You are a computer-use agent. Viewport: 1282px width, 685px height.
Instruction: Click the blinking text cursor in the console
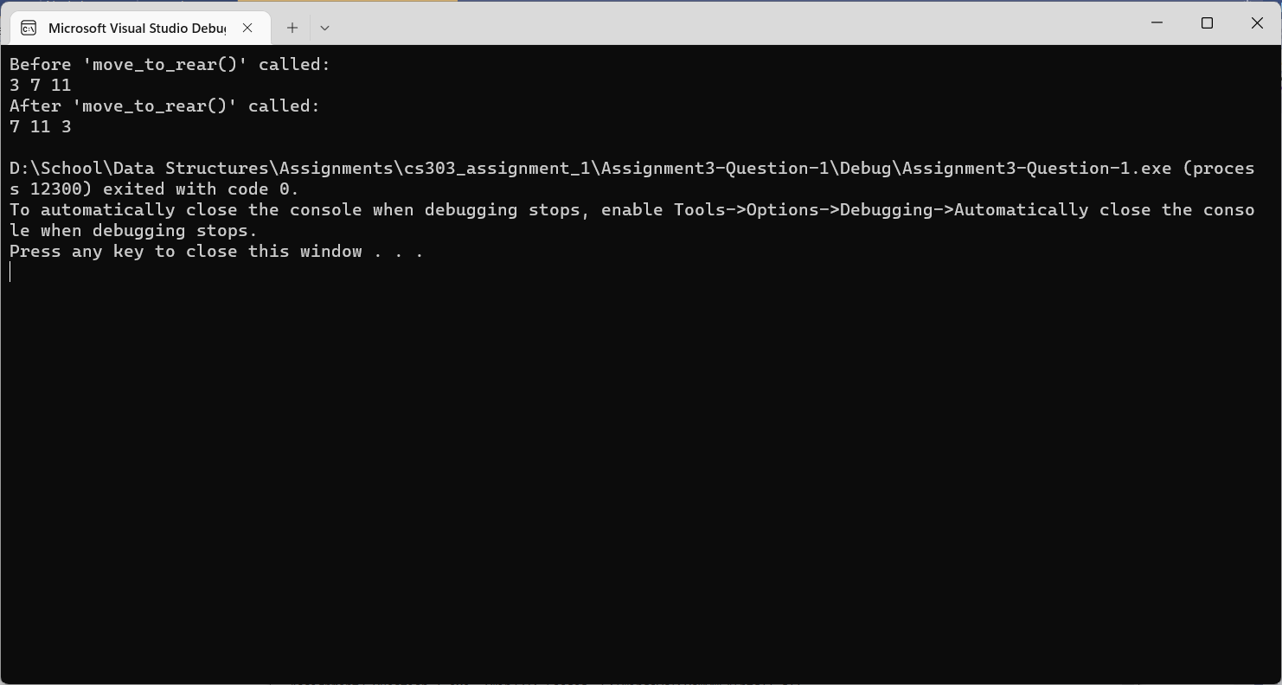10,272
